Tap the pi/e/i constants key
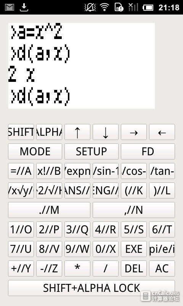This screenshot has width=183, height=306. [x=162, y=249]
